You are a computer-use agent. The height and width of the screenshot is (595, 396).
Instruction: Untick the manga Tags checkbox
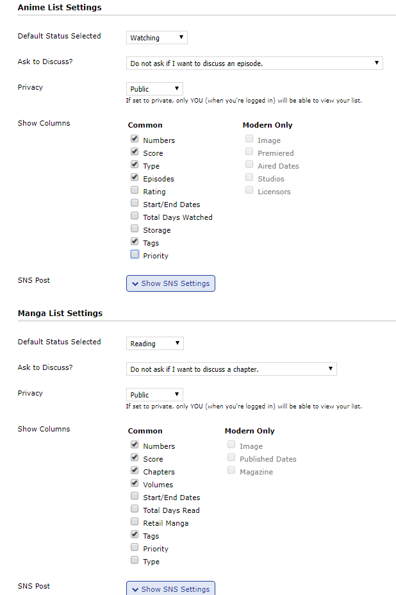point(135,535)
